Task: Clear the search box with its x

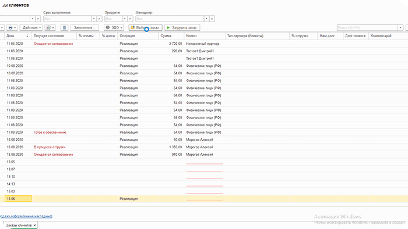Action: tap(400, 27)
